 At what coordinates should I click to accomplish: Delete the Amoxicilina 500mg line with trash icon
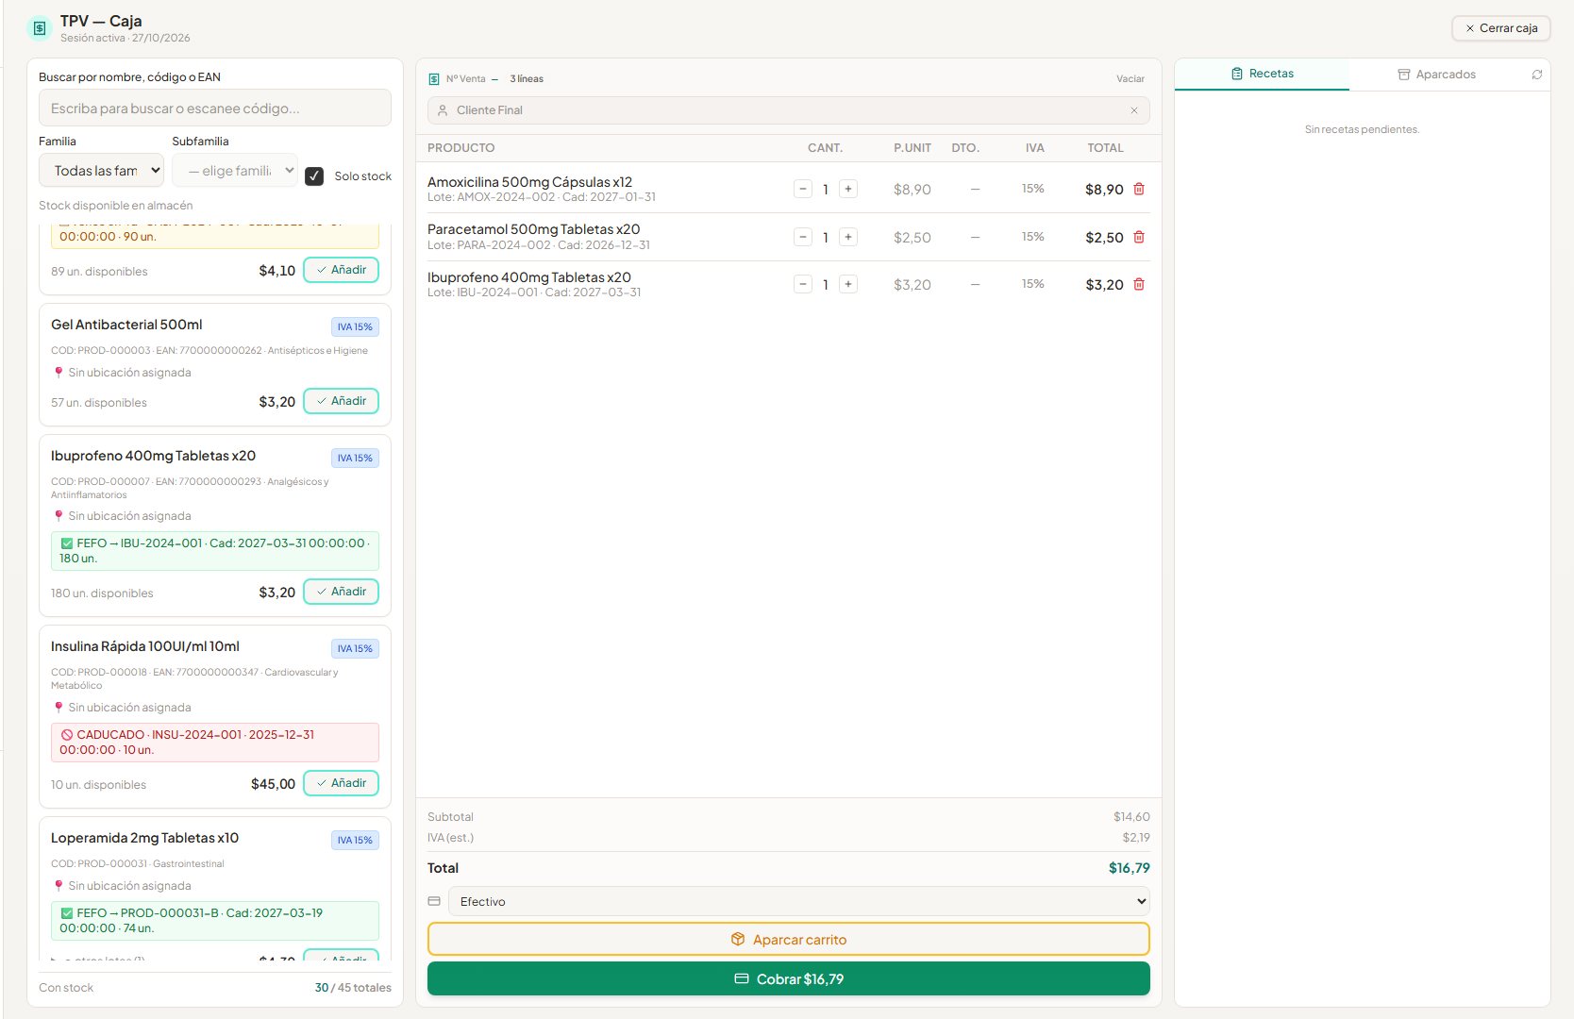1139,189
